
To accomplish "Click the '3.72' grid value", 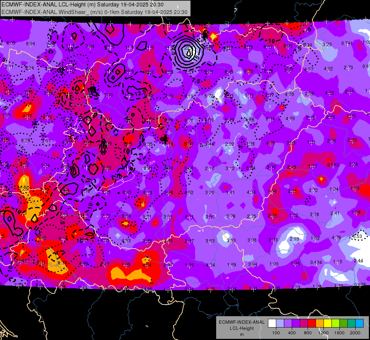I will click(313, 190).
